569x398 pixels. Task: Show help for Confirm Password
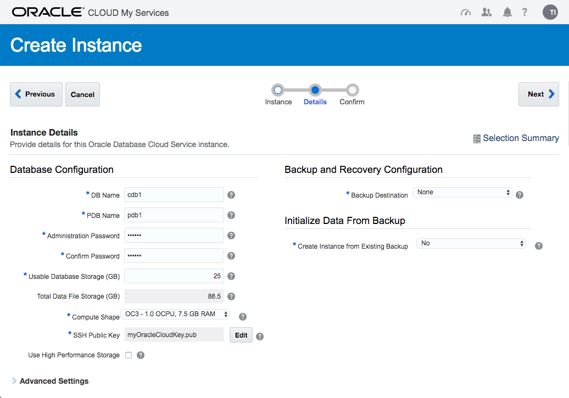coord(231,256)
